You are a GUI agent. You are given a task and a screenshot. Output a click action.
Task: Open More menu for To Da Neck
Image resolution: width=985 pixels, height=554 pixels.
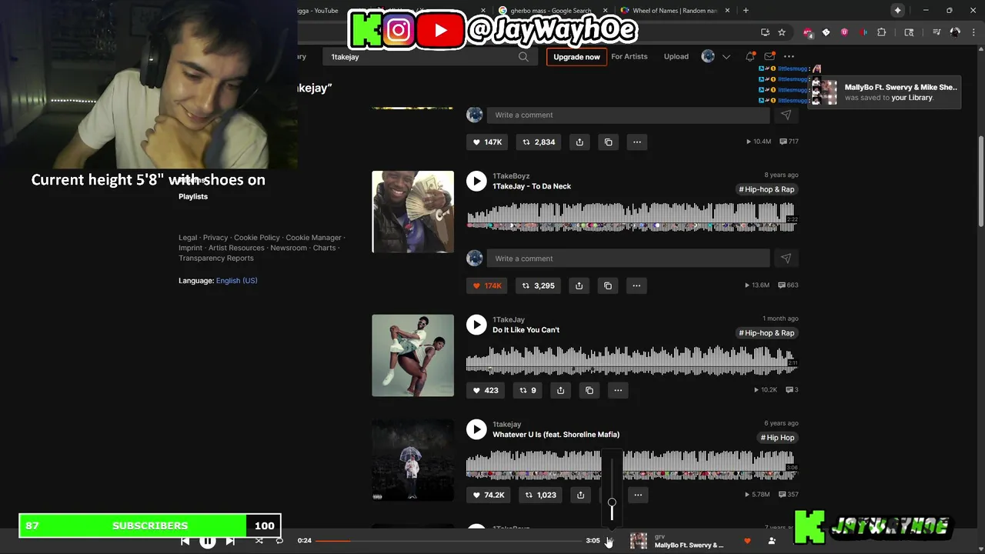coord(636,285)
